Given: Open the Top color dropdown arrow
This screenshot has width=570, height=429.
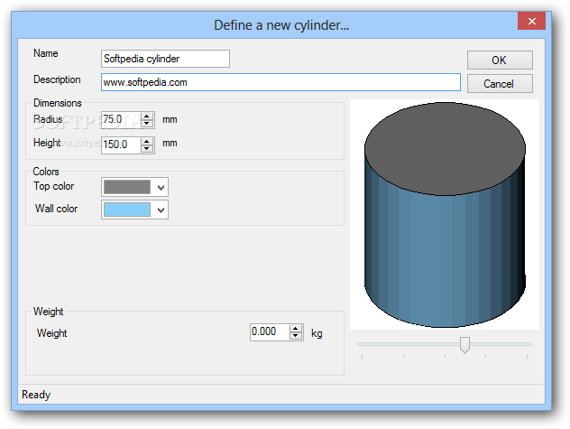Looking at the screenshot, I should (x=161, y=188).
